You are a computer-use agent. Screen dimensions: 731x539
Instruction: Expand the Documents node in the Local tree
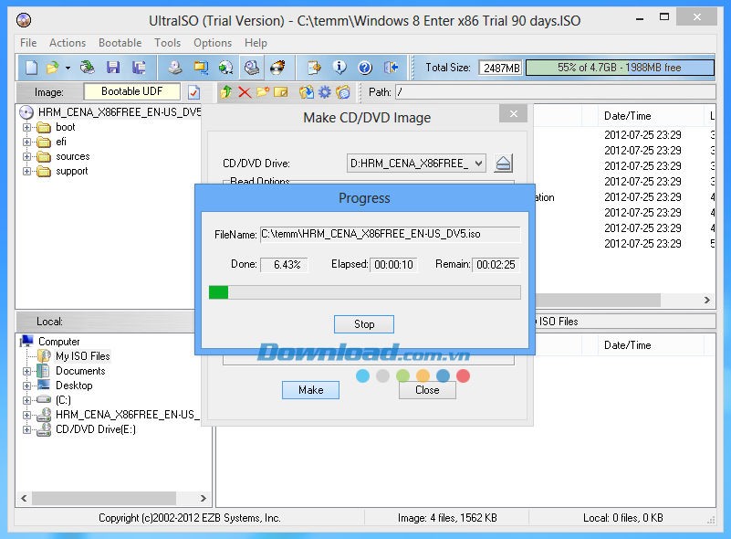pos(27,371)
